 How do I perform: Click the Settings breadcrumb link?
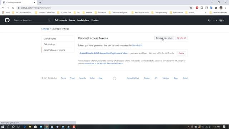45,29
